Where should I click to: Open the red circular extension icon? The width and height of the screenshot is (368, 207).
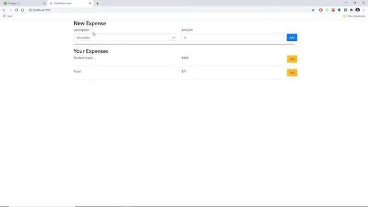pos(321,10)
